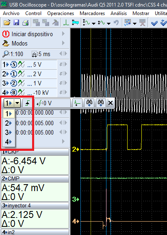
Task: Open file with the folder icon
Action: point(7,23)
